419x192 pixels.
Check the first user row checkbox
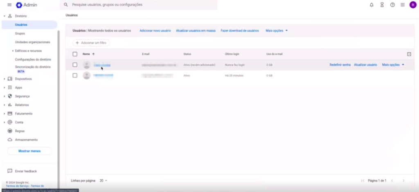(x=75, y=65)
